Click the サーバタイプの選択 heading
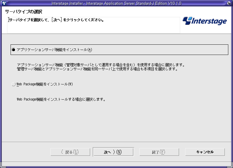Screen dimensions: 233x168 (23, 11)
